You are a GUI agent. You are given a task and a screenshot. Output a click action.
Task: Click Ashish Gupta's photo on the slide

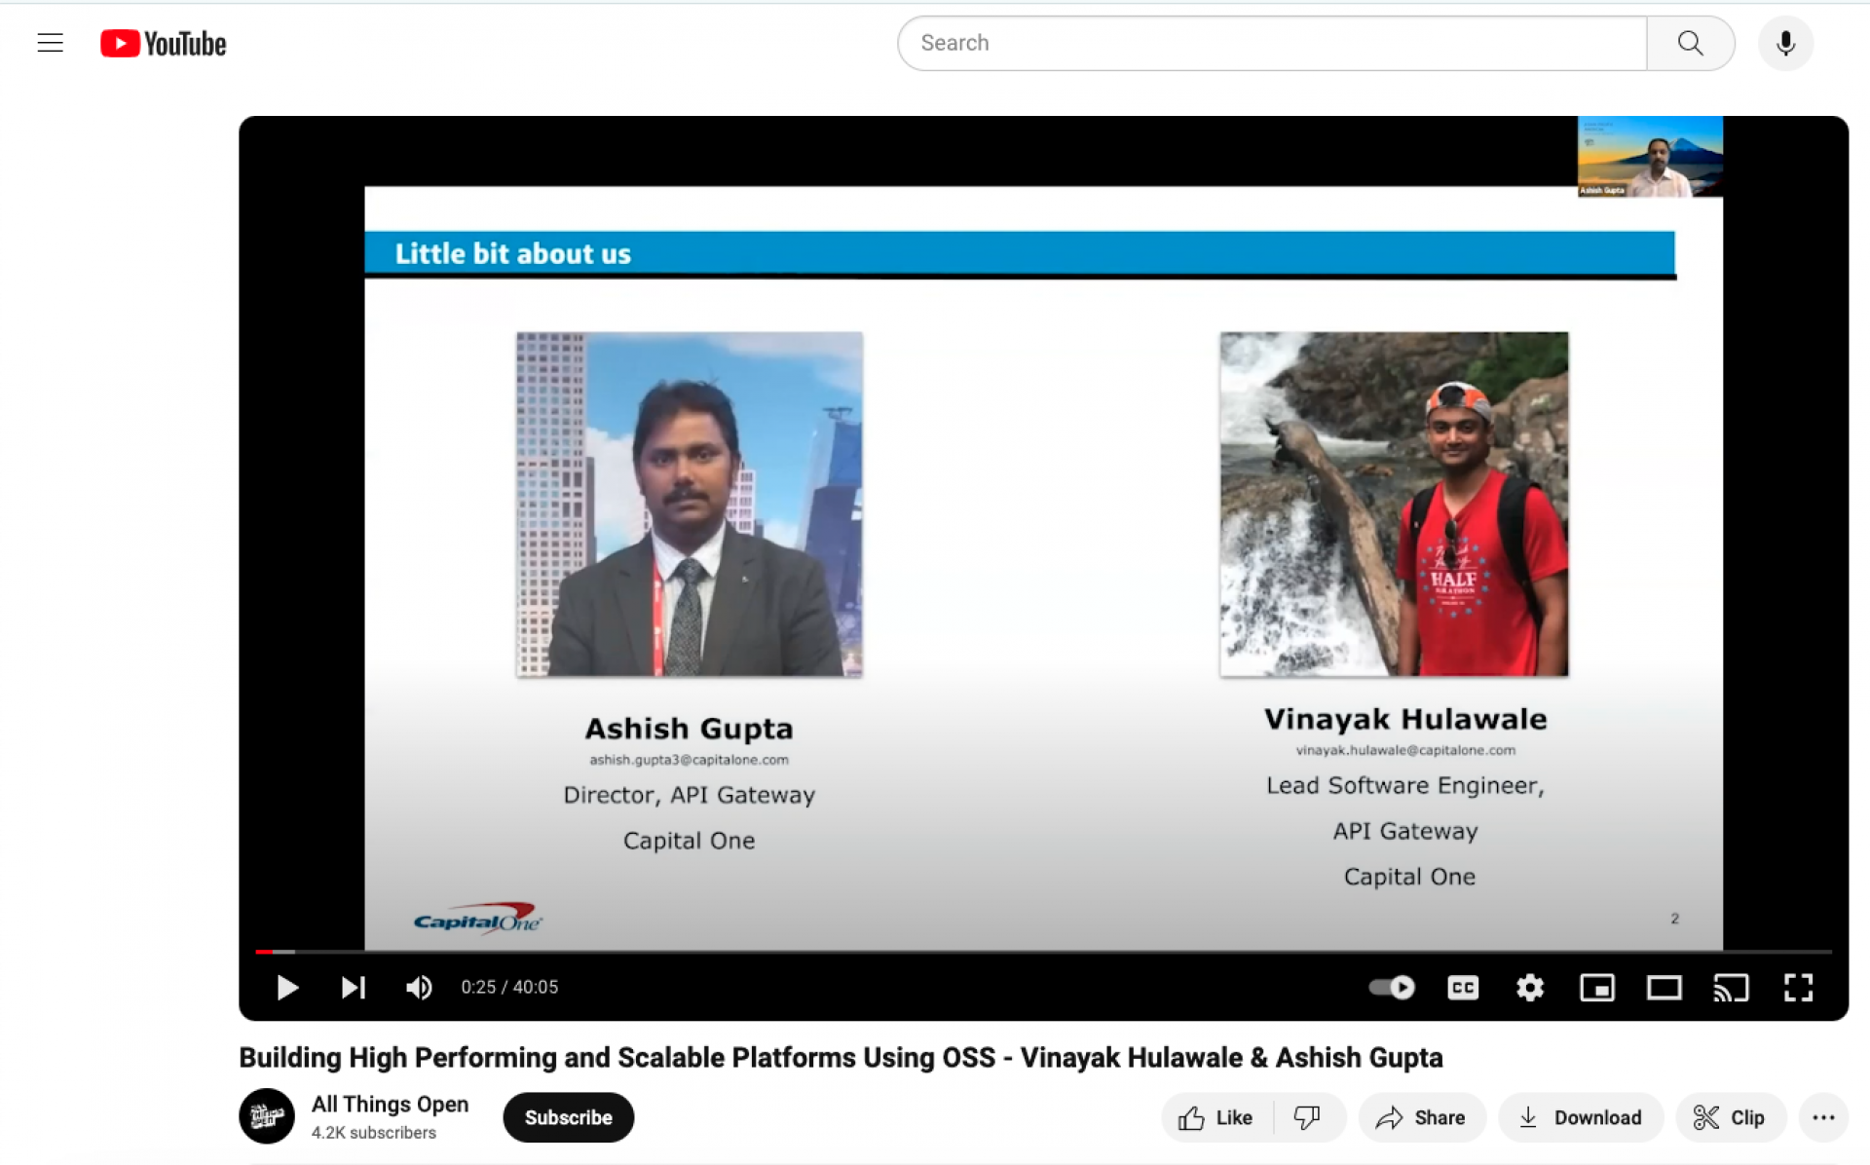pyautogui.click(x=690, y=505)
